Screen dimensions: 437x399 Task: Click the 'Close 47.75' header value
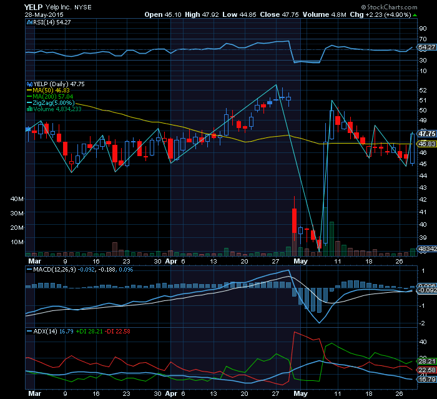pos(279,15)
